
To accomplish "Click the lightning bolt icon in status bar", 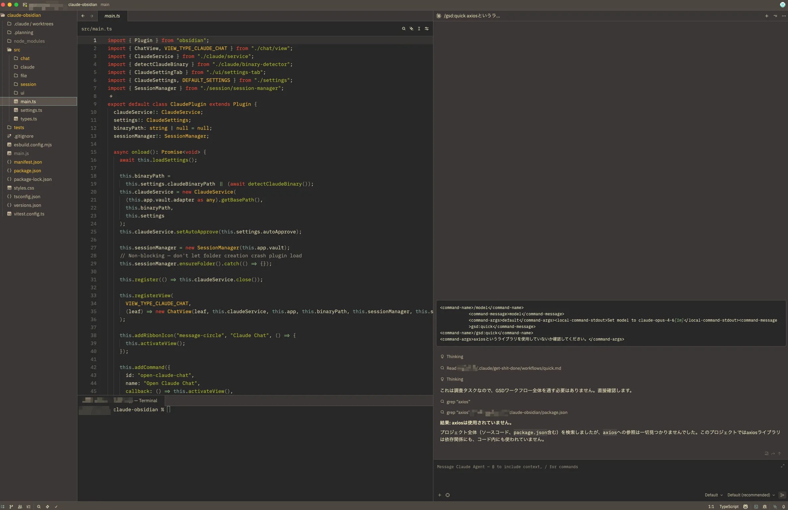I will tap(47, 507).
